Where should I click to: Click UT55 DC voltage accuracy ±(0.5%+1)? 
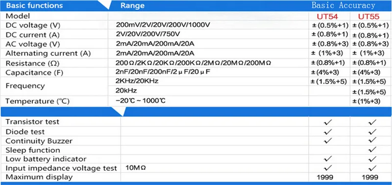pyautogui.click(x=370, y=25)
